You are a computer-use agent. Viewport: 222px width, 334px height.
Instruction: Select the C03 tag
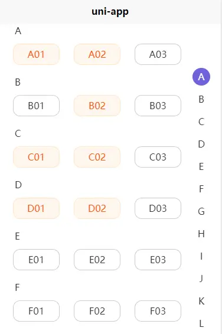coord(158,157)
